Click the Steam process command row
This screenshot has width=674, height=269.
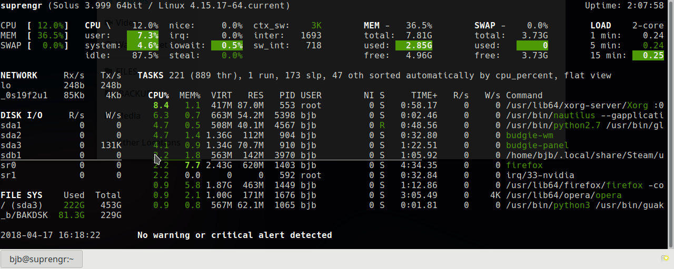click(x=585, y=155)
